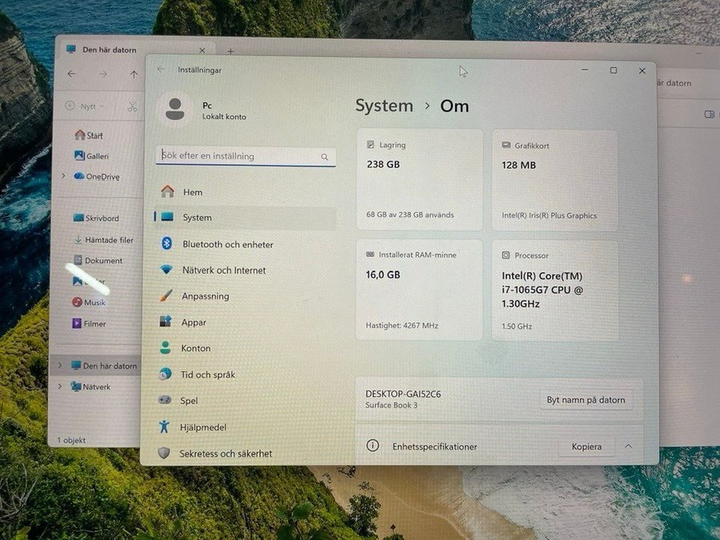Go to Appar settings section
The height and width of the screenshot is (540, 720).
pyautogui.click(x=194, y=322)
